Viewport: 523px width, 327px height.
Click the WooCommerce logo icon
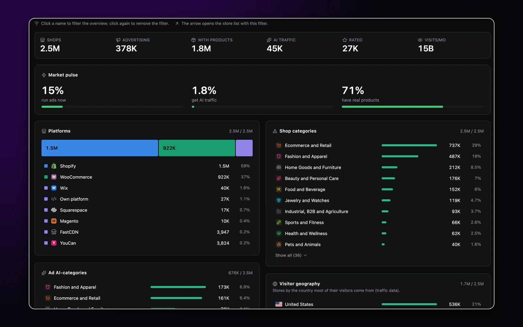(x=54, y=177)
